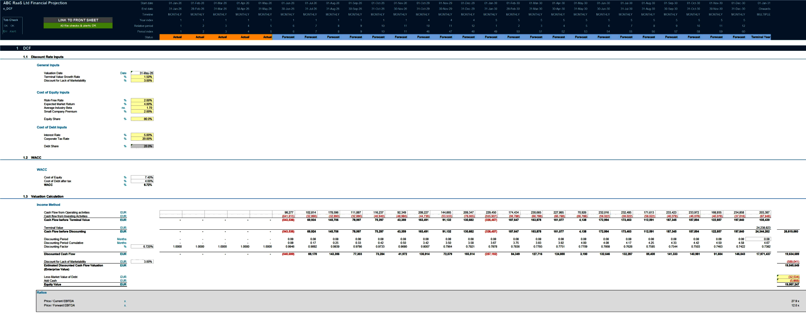Screen dimensions: 806x315
Task: Select the 'General Inputs' subheading
Action: (48, 65)
